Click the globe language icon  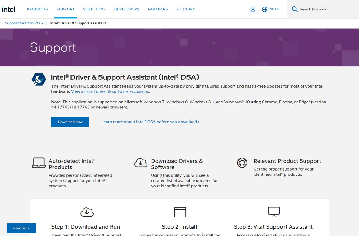coord(264,9)
